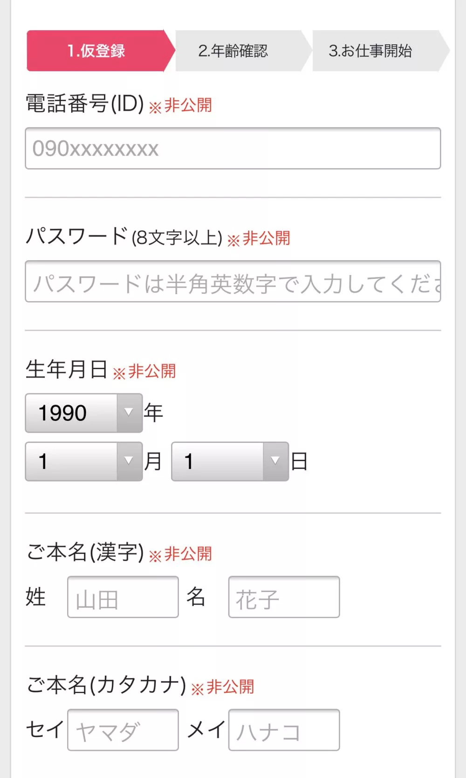Click the katakana メイ field (ハナコ)

point(284,730)
